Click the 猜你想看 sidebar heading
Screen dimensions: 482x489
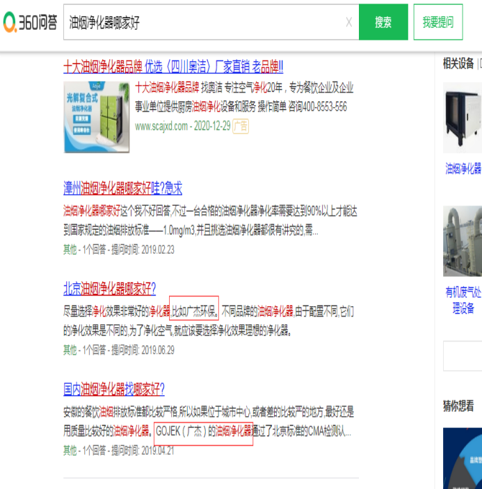[458, 406]
